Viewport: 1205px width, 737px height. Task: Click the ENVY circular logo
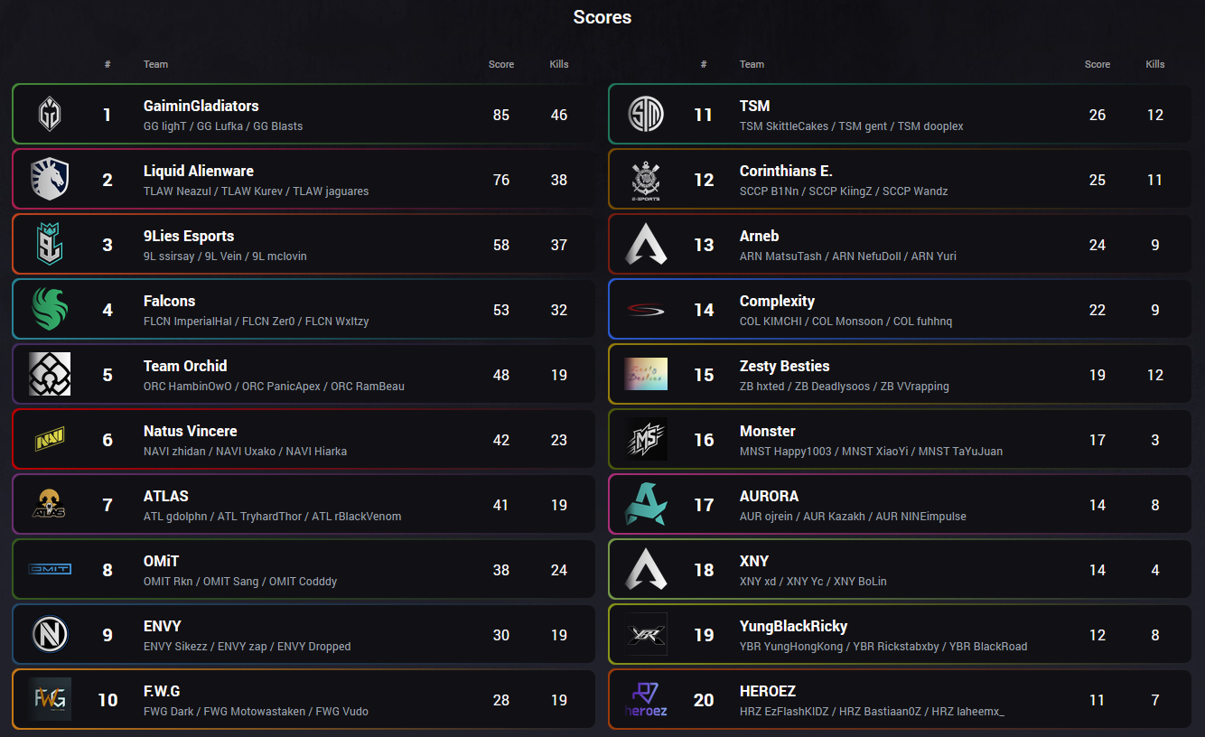(x=50, y=635)
